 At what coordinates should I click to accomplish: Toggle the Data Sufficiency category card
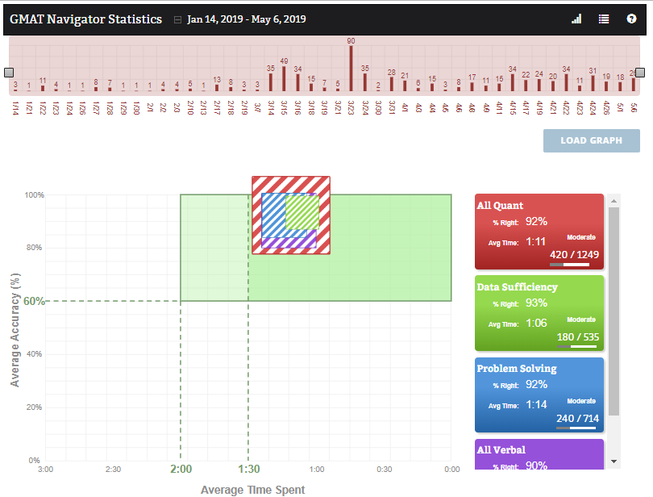tap(539, 313)
